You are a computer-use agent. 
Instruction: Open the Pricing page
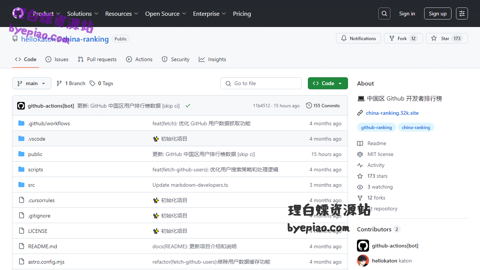pyautogui.click(x=242, y=13)
